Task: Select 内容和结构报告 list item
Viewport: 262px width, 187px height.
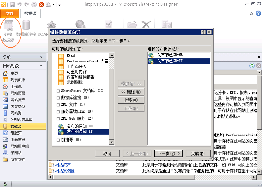Action: point(80,77)
